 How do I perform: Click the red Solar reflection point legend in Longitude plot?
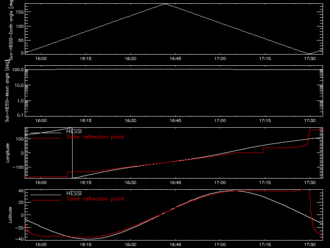[95, 137]
